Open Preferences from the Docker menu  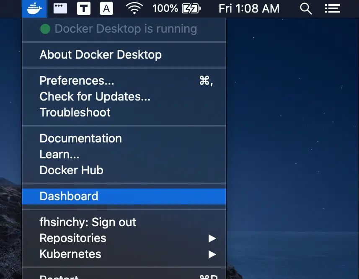tap(77, 80)
